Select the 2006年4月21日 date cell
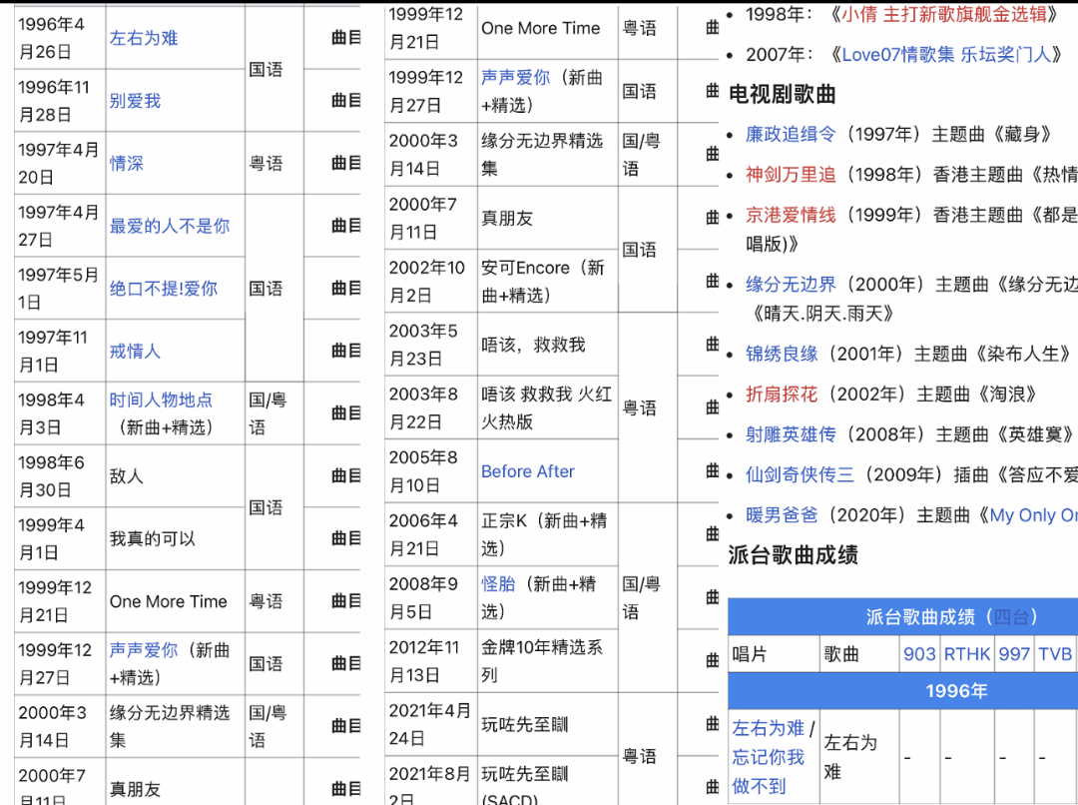 click(x=431, y=534)
